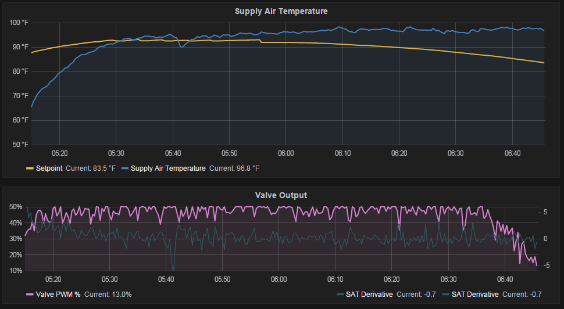The height and width of the screenshot is (309, 564).
Task: Open the Supply Air Temperature panel title menu
Action: (281, 11)
